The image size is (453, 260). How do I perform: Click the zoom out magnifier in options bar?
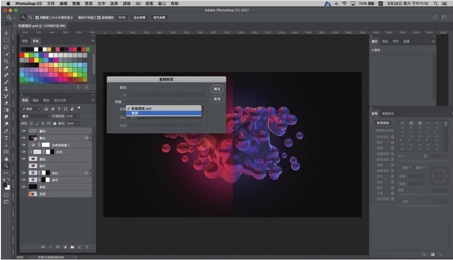pyautogui.click(x=31, y=17)
